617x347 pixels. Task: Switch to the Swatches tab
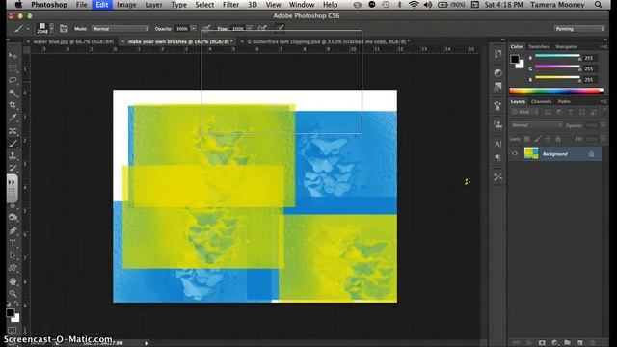pos(539,47)
